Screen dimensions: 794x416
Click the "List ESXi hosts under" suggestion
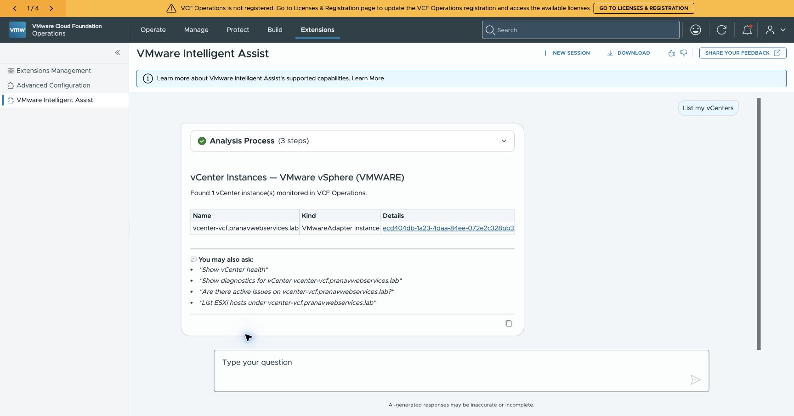[288, 303]
